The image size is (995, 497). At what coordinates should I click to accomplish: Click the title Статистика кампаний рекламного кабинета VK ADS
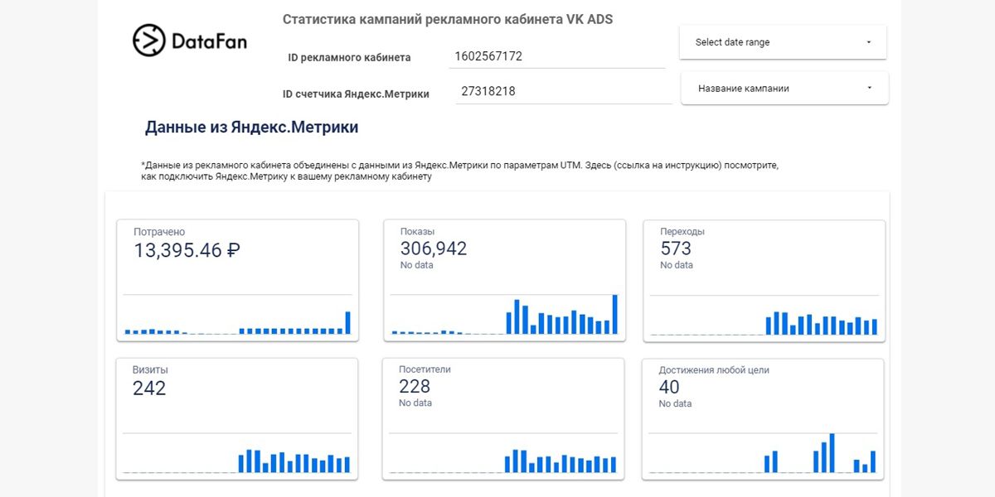click(x=448, y=19)
